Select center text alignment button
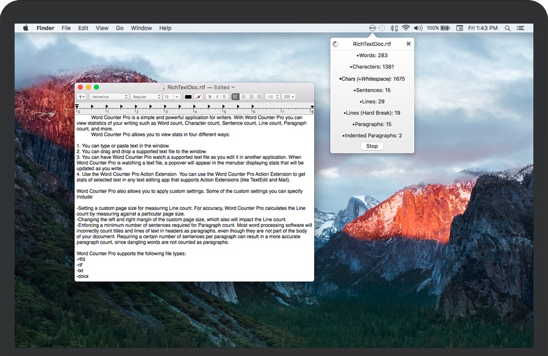 pos(243,97)
